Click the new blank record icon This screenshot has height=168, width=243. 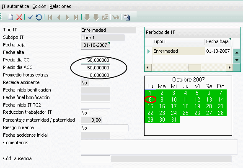(10, 17)
